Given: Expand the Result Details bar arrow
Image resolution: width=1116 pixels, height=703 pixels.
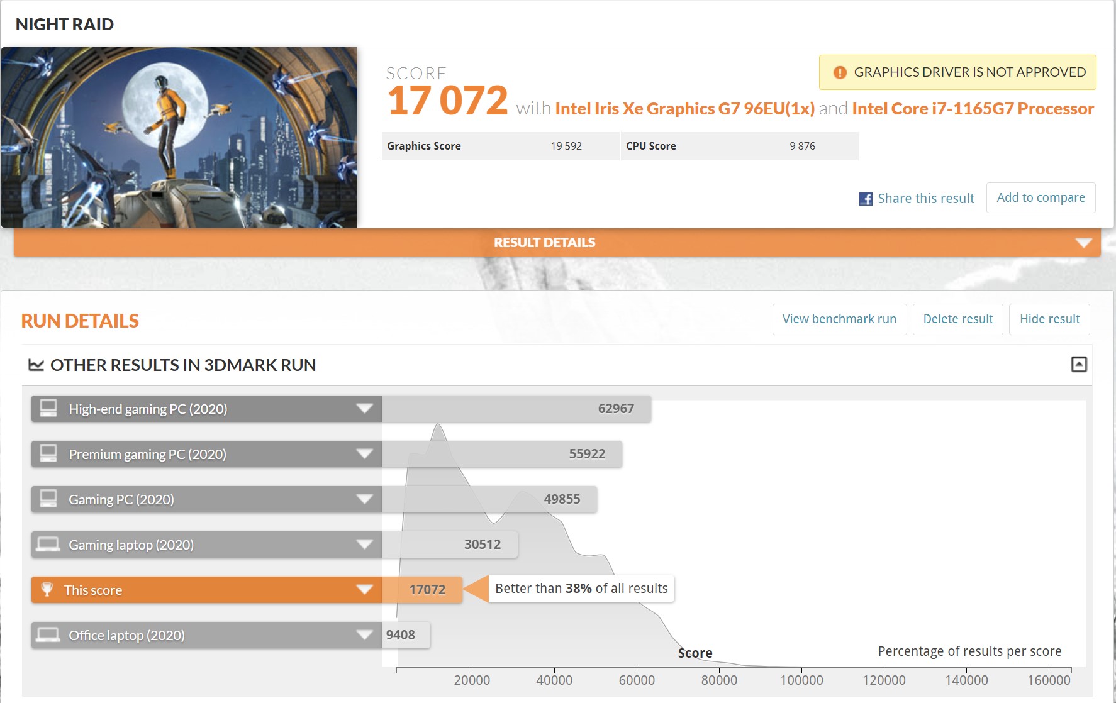Looking at the screenshot, I should pyautogui.click(x=1083, y=243).
